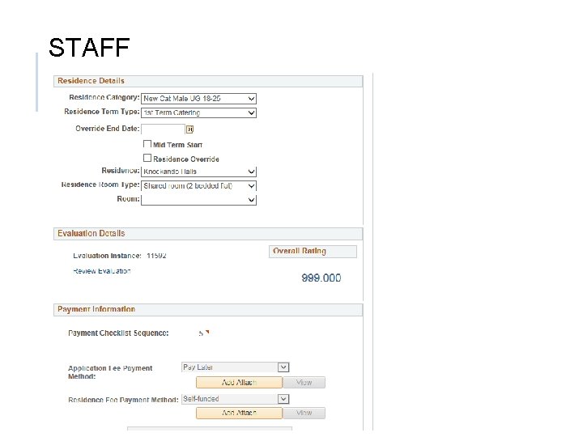The width and height of the screenshot is (583, 437).
Task: Expand the Residence Term Type dropdown
Action: (198, 112)
